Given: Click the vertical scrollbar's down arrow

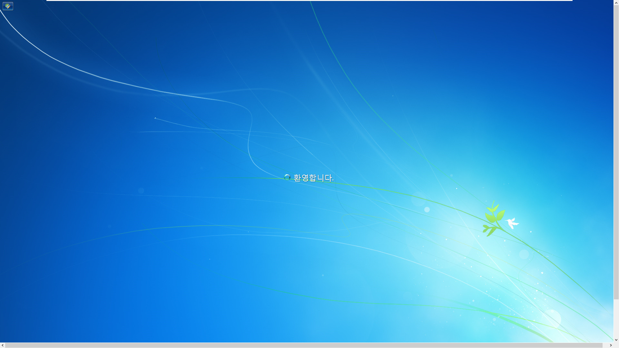Looking at the screenshot, I should pos(616,340).
